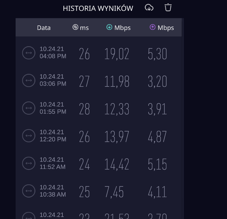The height and width of the screenshot is (219, 227).
Task: Click connection icon for 04:08 PM result
Action: point(29,53)
